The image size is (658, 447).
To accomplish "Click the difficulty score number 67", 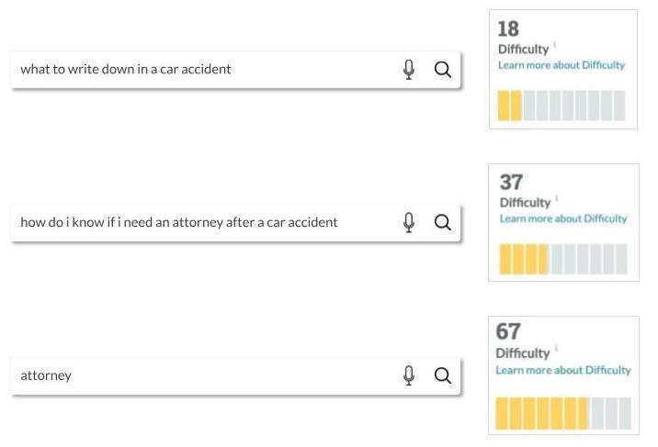I will (508, 331).
